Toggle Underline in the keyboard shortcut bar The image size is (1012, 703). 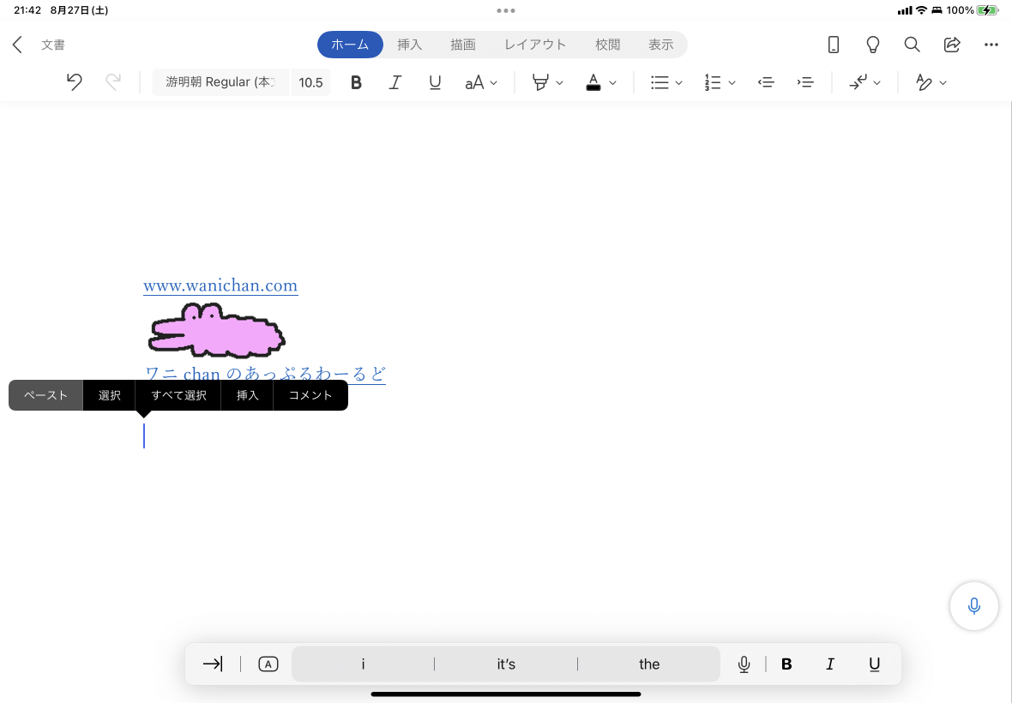click(x=875, y=664)
